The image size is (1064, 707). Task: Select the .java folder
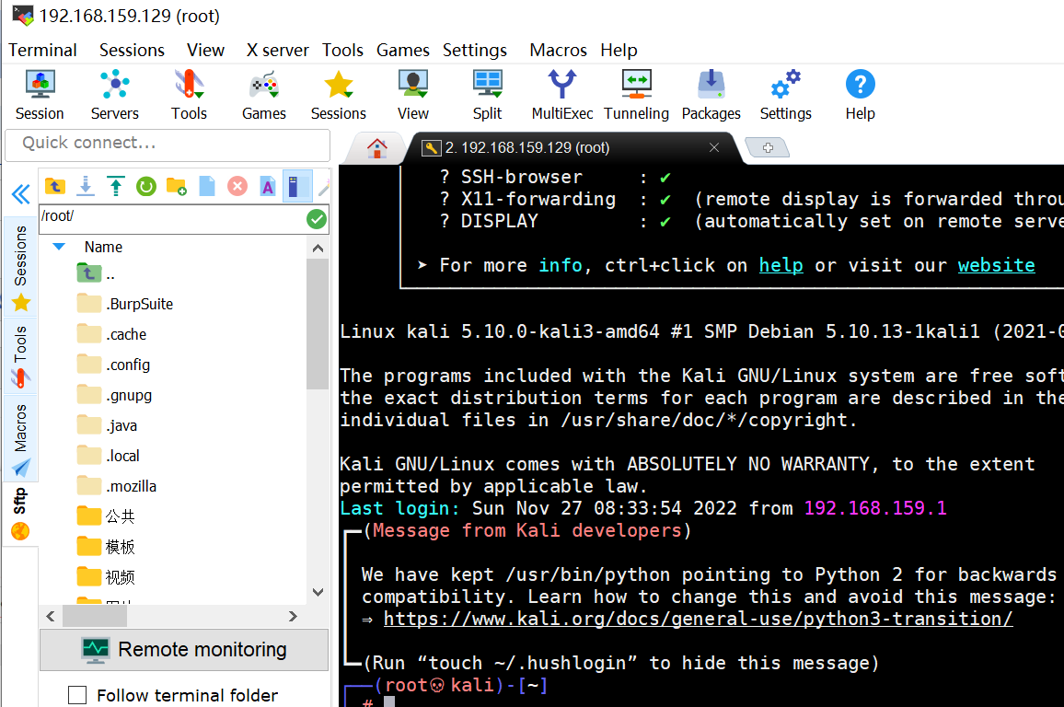tap(107, 425)
